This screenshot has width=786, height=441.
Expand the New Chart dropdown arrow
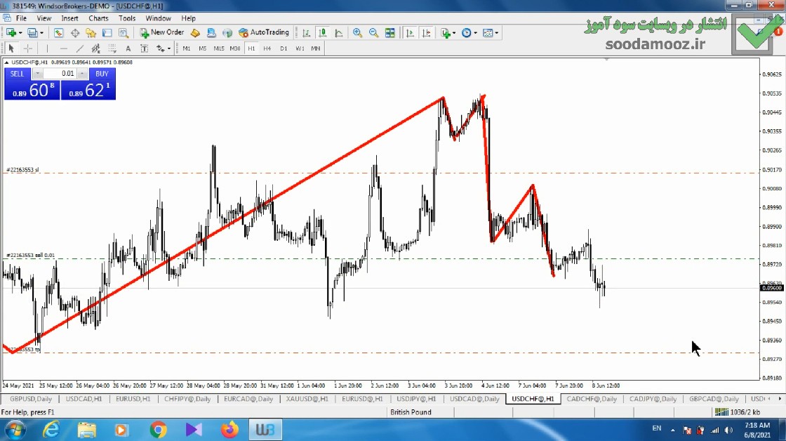point(20,33)
